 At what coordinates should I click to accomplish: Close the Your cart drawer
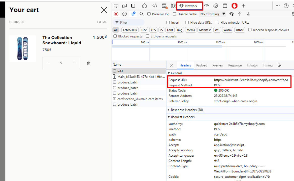pos(104,10)
